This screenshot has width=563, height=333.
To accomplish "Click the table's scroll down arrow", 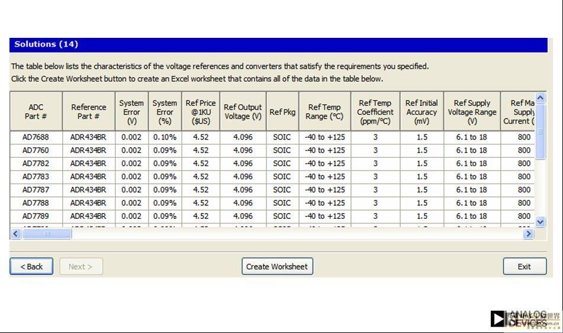I will [x=541, y=222].
